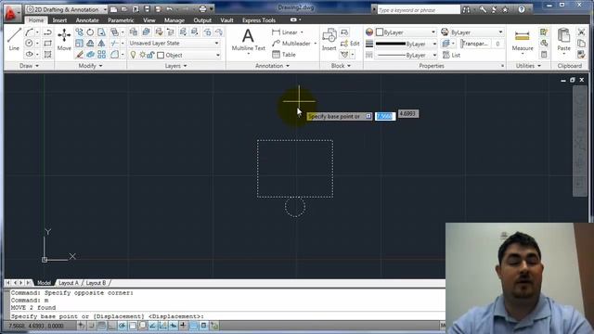
Task: Switch to the Annotate ribbon tab
Action: coord(87,20)
